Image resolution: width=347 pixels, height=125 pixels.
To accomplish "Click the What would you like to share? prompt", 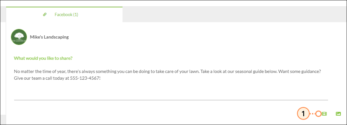I will click(43, 58).
